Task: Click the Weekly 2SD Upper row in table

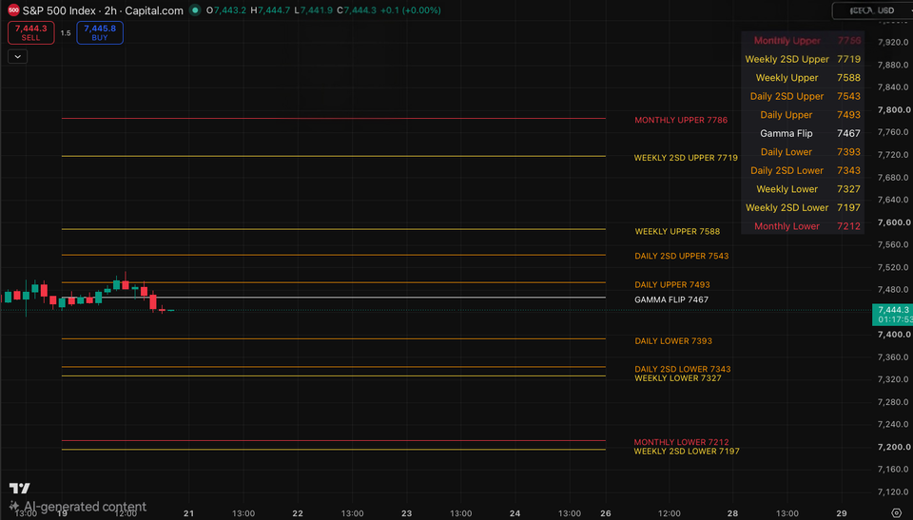Action: pyautogui.click(x=803, y=59)
